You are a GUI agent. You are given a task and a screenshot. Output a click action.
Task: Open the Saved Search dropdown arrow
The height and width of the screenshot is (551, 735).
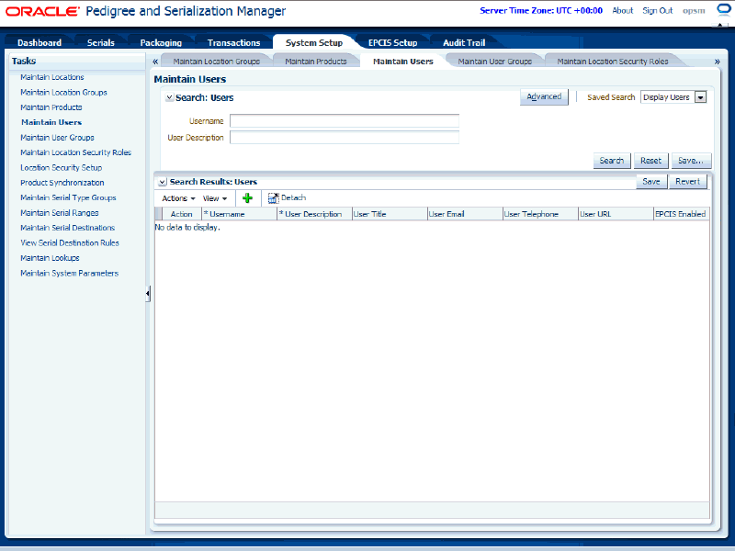coord(700,97)
